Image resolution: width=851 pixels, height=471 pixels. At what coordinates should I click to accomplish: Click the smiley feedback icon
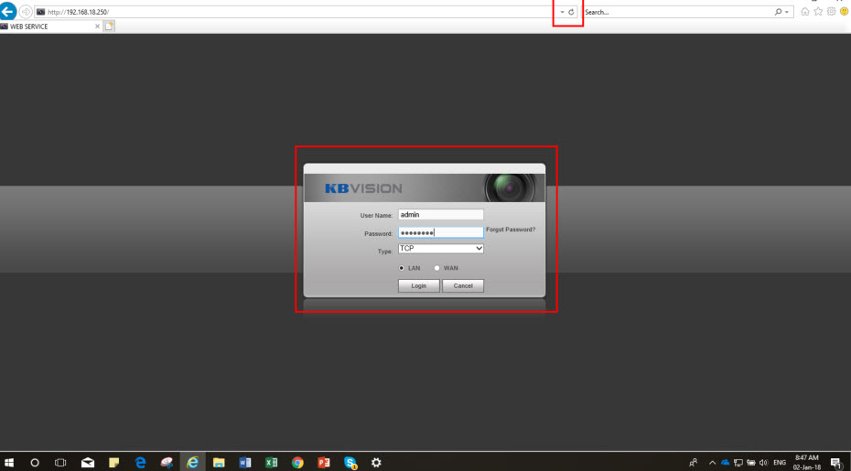click(843, 12)
